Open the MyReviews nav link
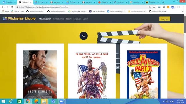This screenshot has height=104, width=186. [59, 19]
